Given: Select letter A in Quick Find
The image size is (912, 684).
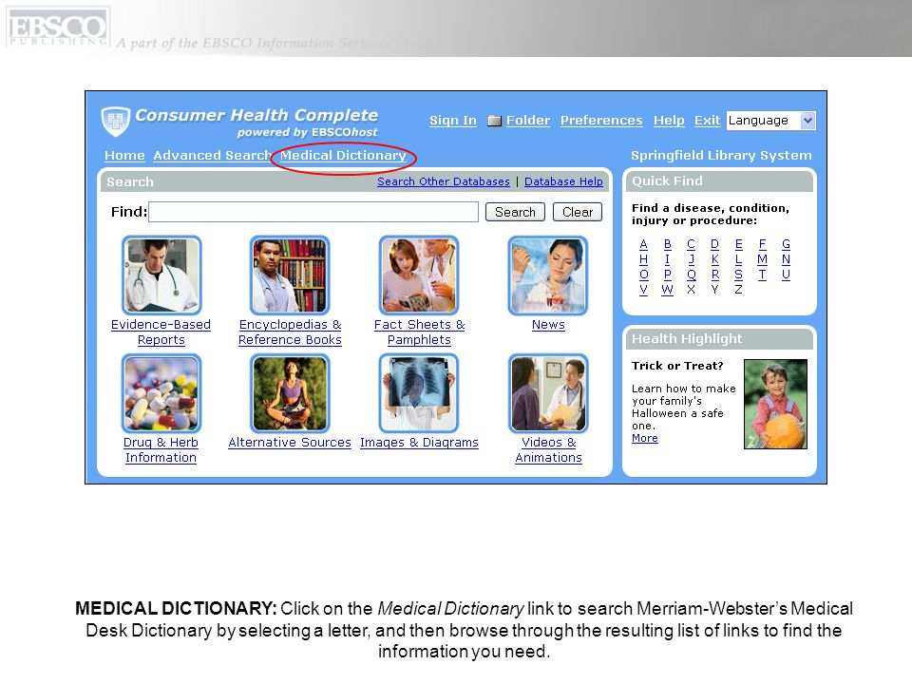Looking at the screenshot, I should 643,244.
